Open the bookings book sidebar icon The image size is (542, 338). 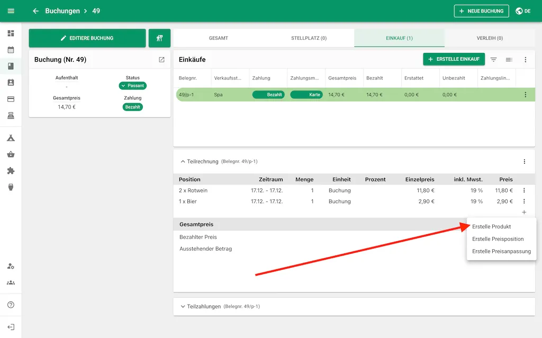click(11, 66)
